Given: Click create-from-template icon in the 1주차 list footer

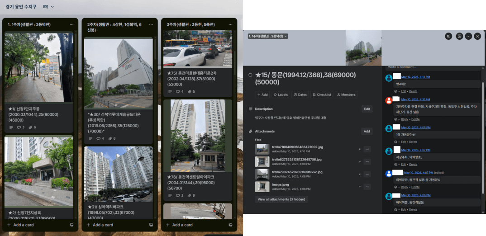Looking at the screenshot, I should coord(71,225).
